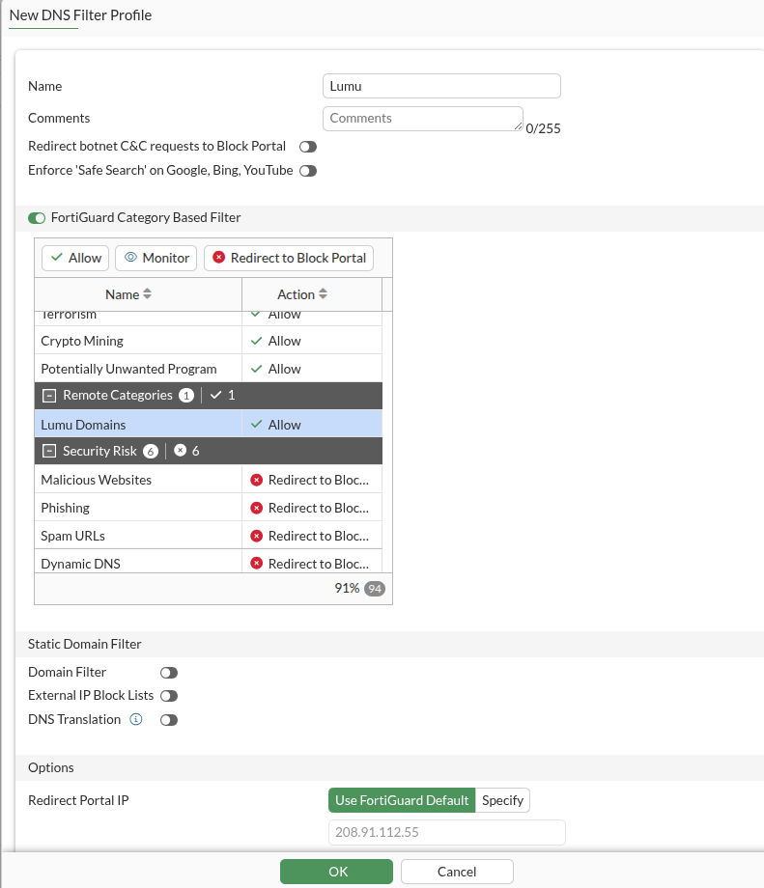Click red block icon in Spam URLs row
This screenshot has width=764, height=888.
coord(257,536)
